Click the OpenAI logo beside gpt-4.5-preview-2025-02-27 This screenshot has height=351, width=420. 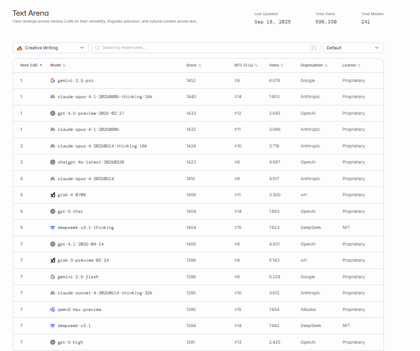tap(53, 113)
